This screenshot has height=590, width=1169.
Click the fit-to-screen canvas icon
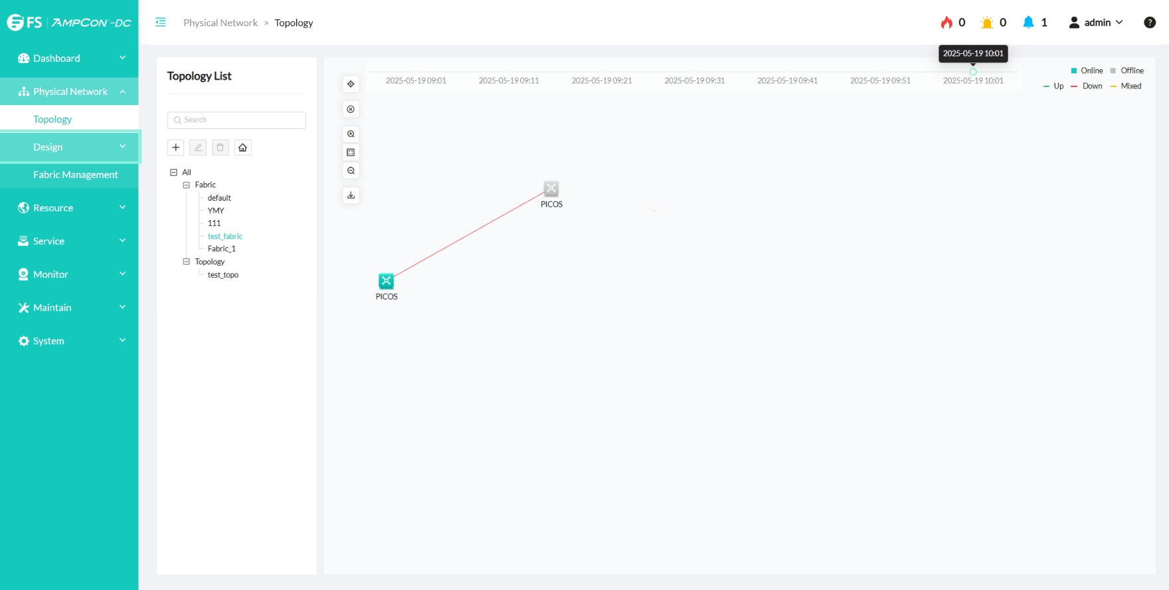(351, 153)
